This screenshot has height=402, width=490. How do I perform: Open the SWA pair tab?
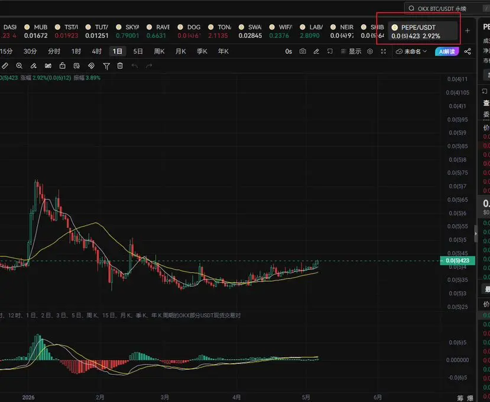click(250, 31)
